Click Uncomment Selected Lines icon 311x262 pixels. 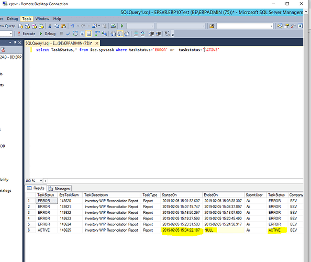tap(142, 34)
